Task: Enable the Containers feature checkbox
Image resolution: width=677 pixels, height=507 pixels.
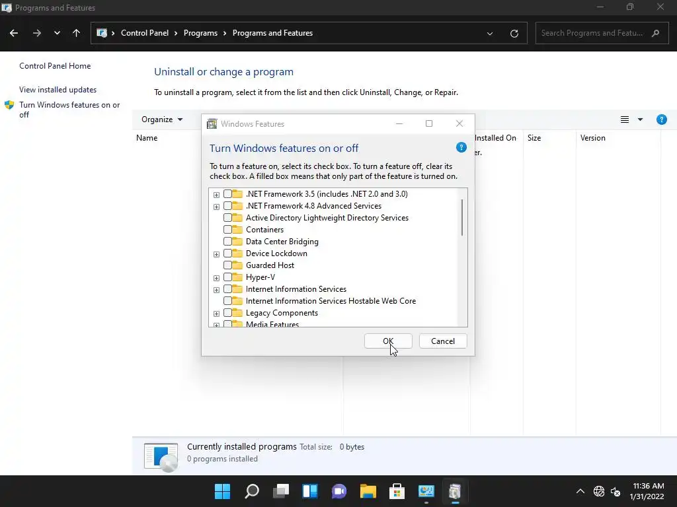Action: pos(227,230)
